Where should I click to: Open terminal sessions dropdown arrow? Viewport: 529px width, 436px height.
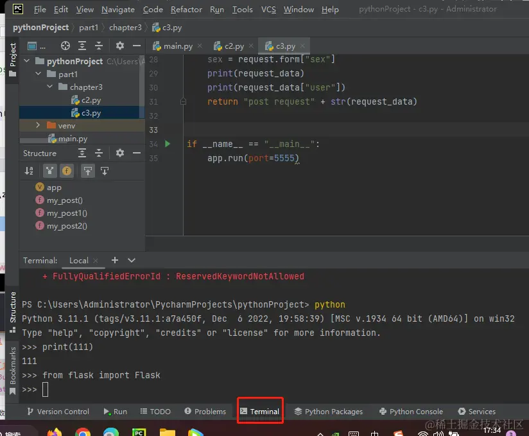click(132, 260)
